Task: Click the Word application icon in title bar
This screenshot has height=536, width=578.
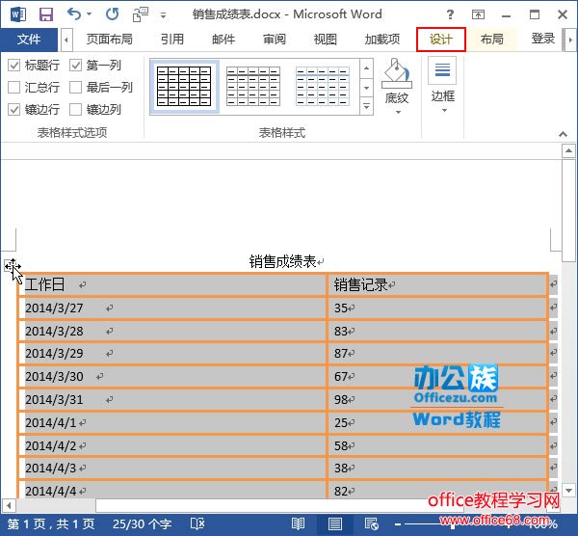Action: pyautogui.click(x=17, y=14)
